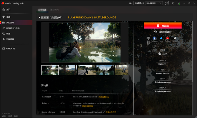197x118 pixels.
Task: Open the user account icon
Action: (179, 3)
